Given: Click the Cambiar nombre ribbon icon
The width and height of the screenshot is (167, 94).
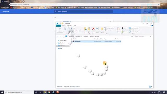Looking at the screenshot, I should tap(97, 29).
